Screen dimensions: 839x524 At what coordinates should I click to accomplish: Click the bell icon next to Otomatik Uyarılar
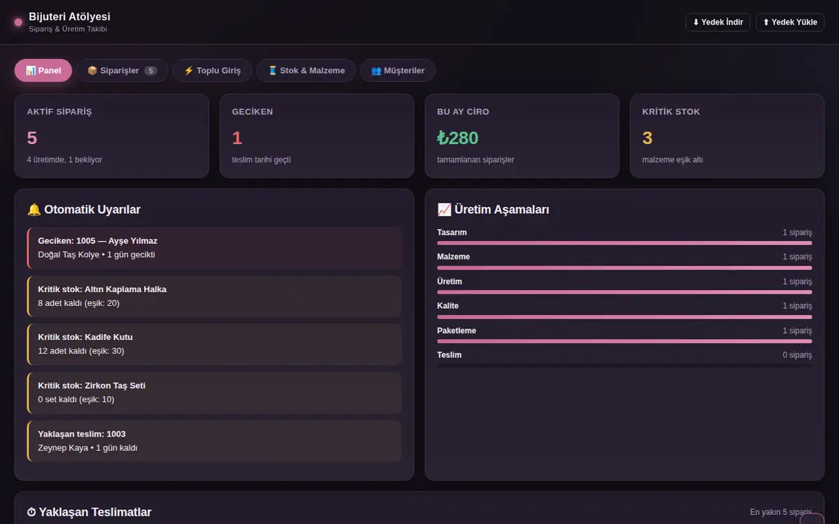pyautogui.click(x=34, y=210)
